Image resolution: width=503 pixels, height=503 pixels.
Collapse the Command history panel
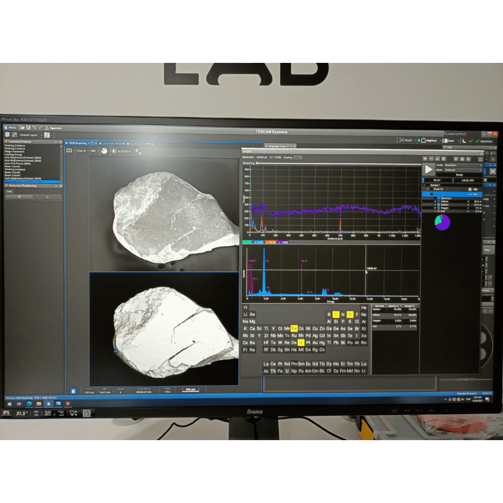56,142
